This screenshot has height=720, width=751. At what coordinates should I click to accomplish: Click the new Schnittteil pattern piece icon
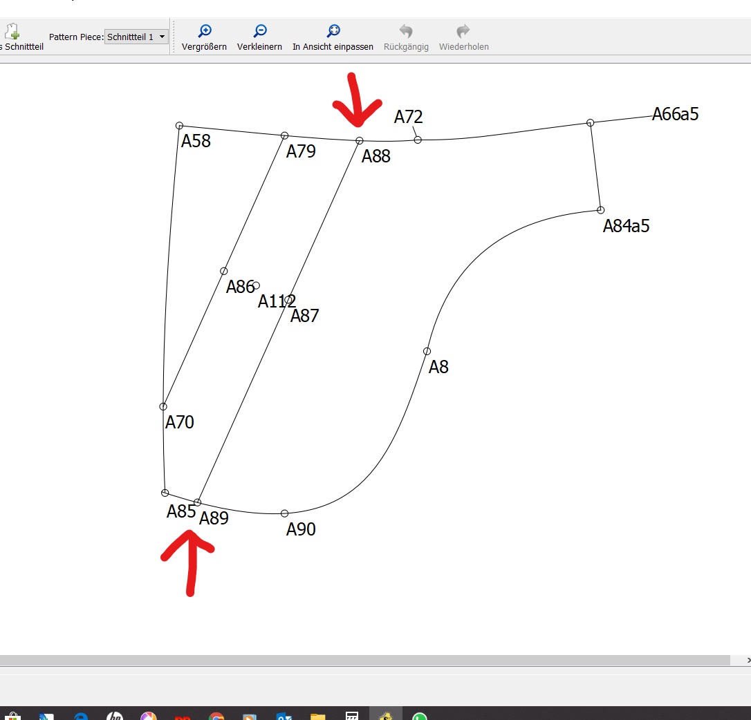click(x=12, y=32)
